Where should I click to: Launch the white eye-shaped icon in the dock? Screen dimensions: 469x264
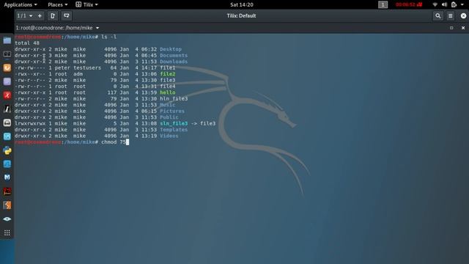pyautogui.click(x=7, y=219)
